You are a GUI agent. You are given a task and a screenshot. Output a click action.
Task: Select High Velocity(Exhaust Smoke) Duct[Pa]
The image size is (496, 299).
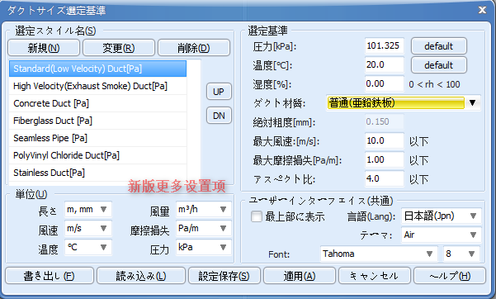97,86
